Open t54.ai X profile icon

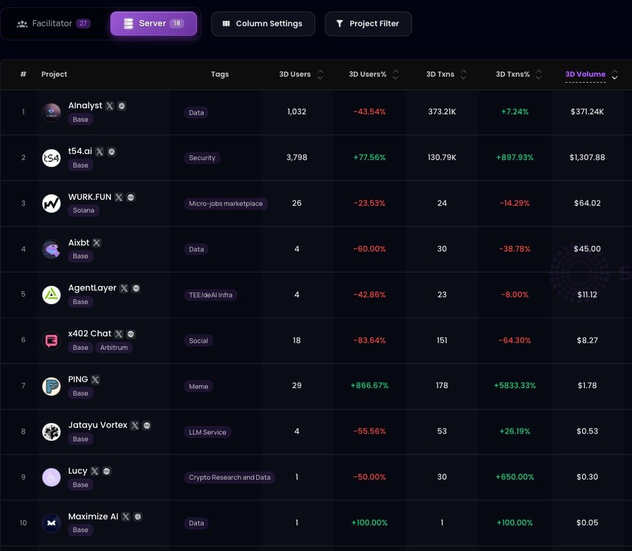pos(100,151)
